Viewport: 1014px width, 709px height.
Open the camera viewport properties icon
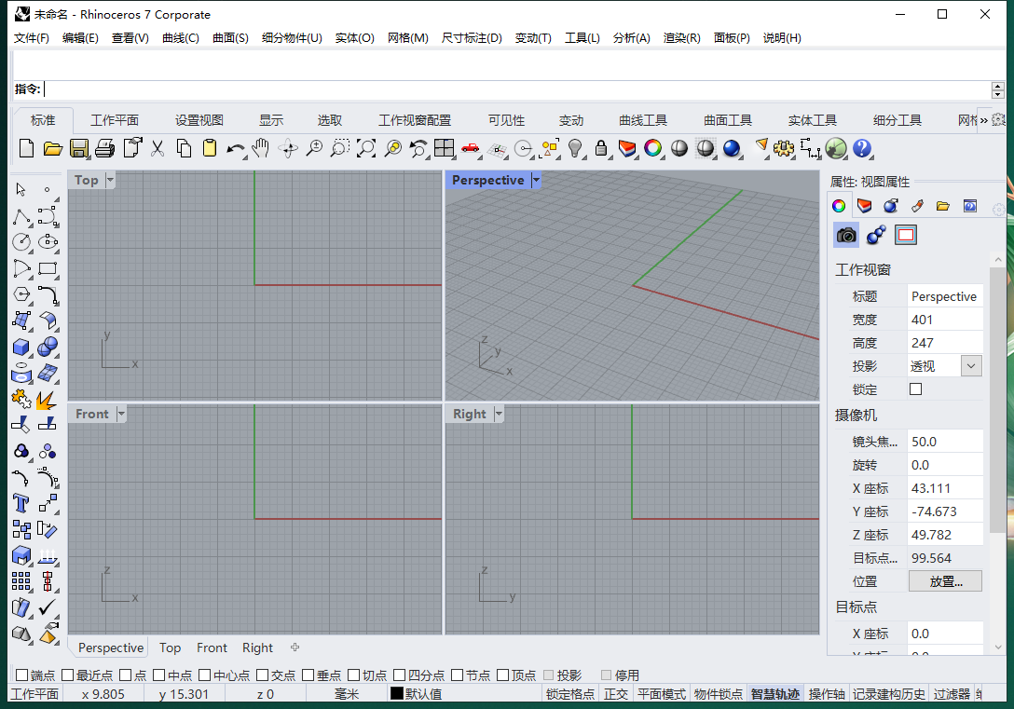point(846,236)
